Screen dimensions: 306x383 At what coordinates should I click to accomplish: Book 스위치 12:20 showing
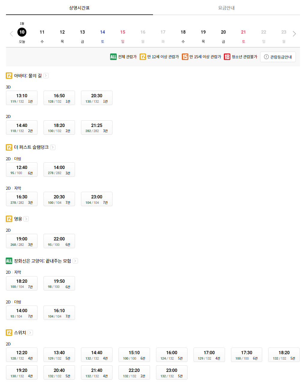click(x=22, y=355)
